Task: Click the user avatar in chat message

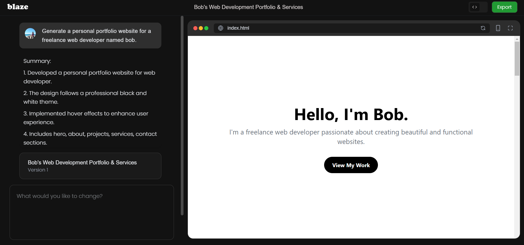Action: click(x=30, y=33)
